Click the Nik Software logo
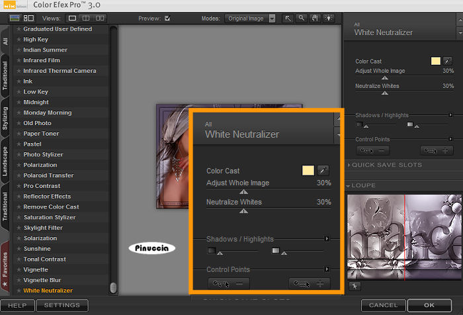Screen dimensions: 463x315 point(15,5)
